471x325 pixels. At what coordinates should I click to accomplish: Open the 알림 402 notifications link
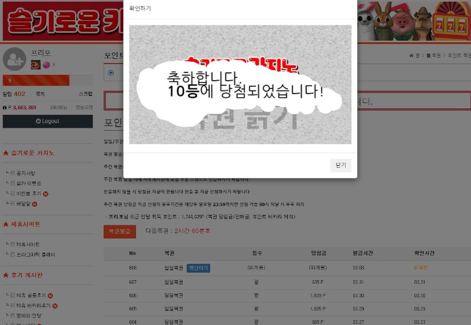[14, 94]
